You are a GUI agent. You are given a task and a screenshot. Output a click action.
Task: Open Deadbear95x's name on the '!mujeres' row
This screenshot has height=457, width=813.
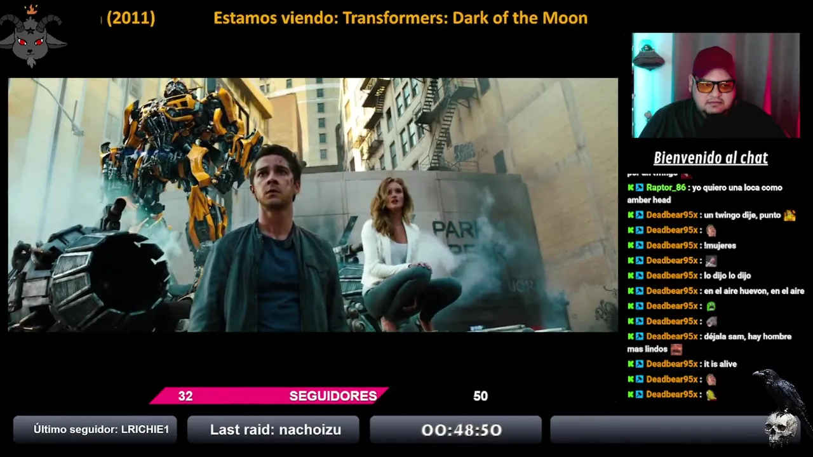672,246
